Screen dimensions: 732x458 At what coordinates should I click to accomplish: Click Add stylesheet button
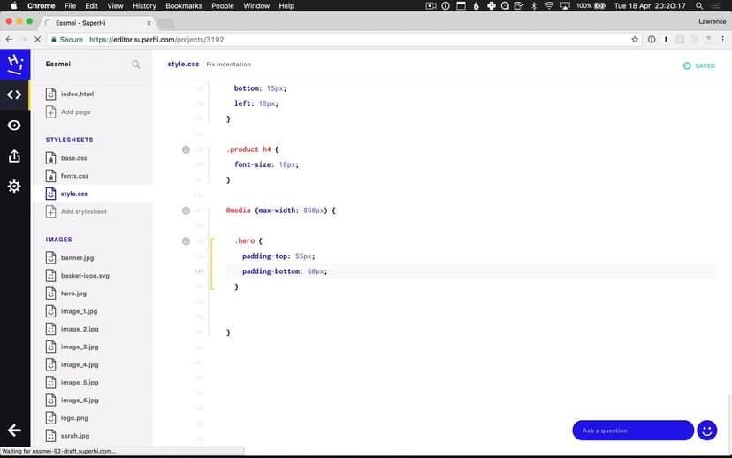pos(83,211)
